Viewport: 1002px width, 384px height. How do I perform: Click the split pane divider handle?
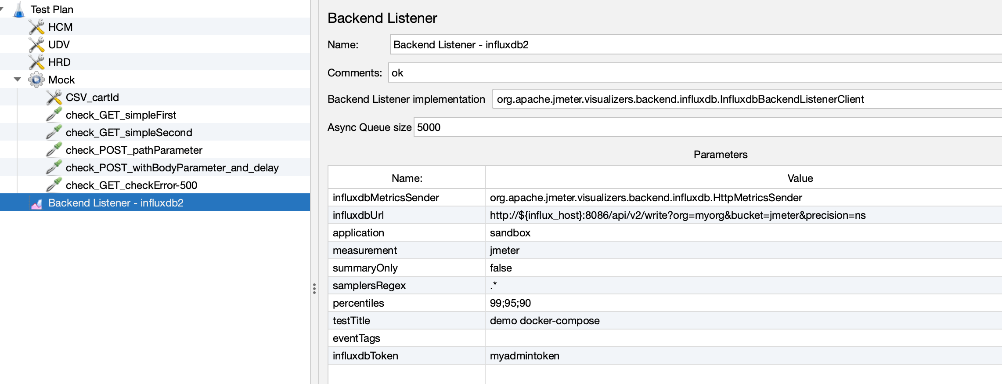[x=314, y=289]
